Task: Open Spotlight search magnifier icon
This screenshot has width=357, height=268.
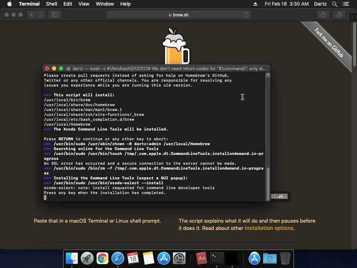Action: [x=334, y=4]
